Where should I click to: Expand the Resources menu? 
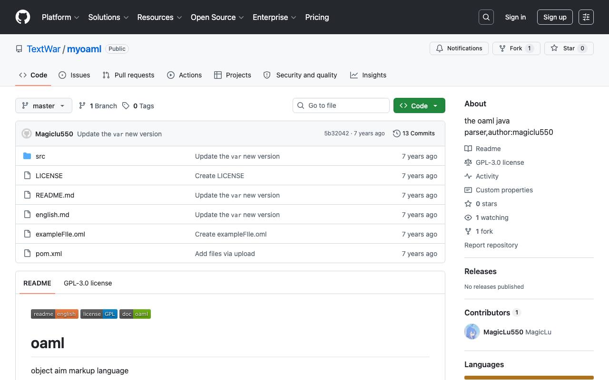click(160, 17)
